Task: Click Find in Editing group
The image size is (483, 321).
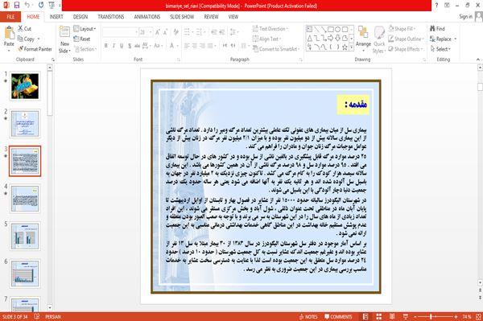Action: pyautogui.click(x=437, y=29)
